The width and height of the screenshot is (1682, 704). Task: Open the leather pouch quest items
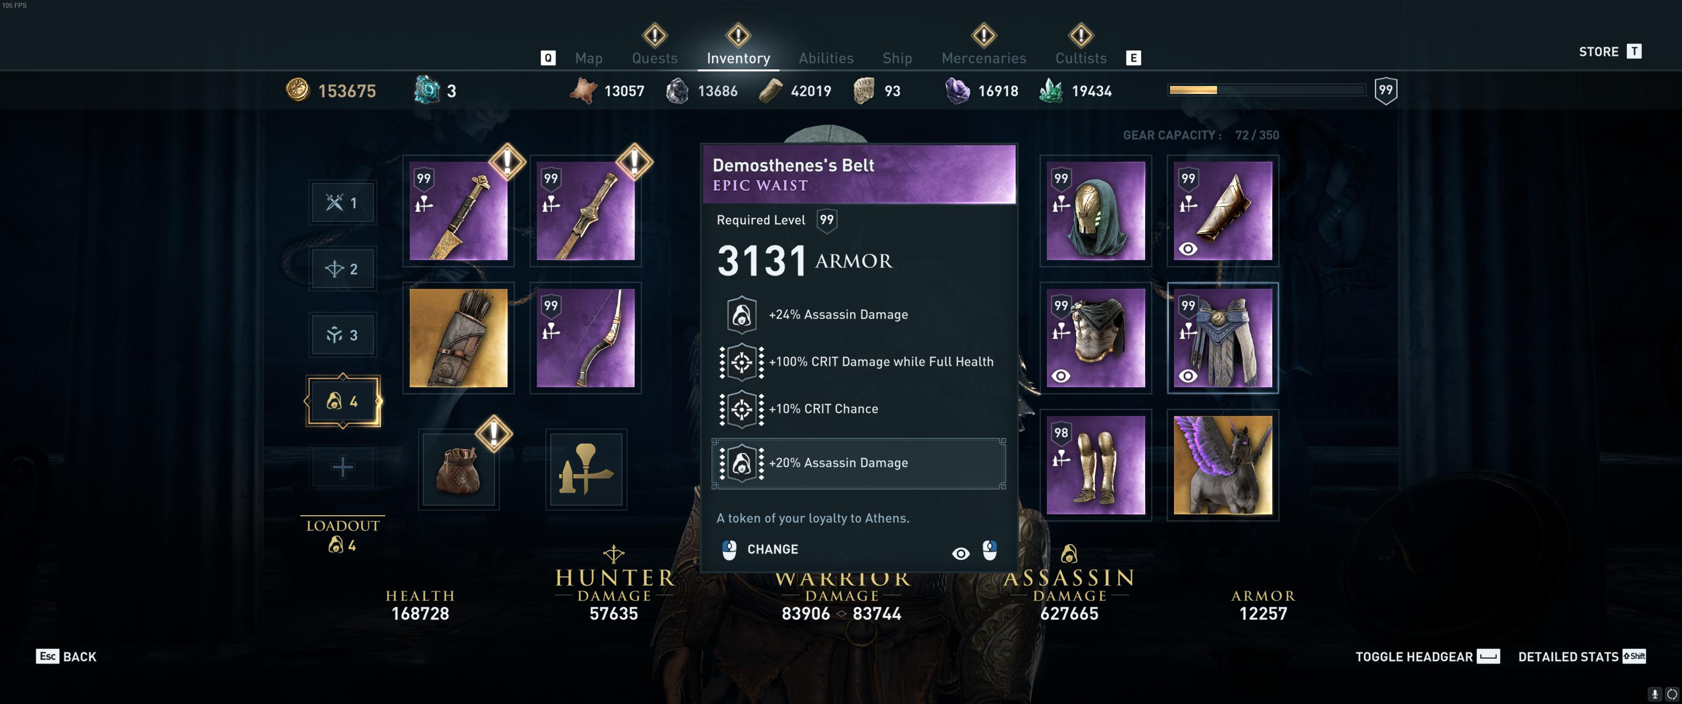click(458, 469)
